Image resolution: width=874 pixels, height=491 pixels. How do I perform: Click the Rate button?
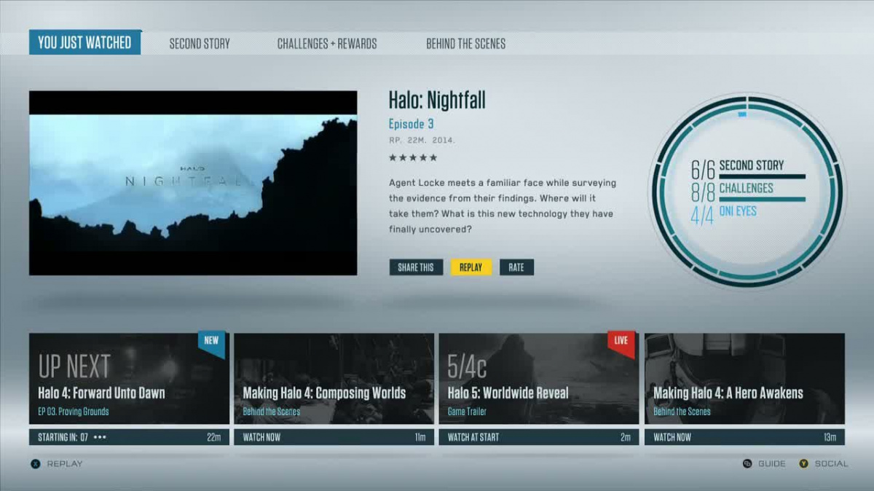516,267
